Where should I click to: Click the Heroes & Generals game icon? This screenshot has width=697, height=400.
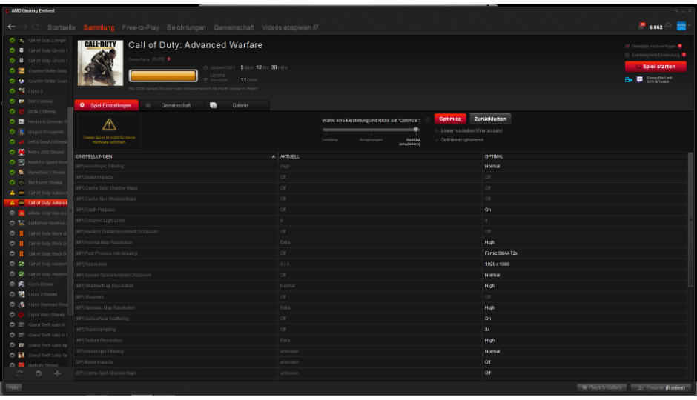tap(22, 121)
